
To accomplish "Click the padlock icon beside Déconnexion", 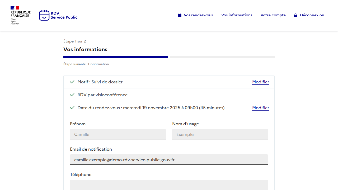I will pos(296,15).
